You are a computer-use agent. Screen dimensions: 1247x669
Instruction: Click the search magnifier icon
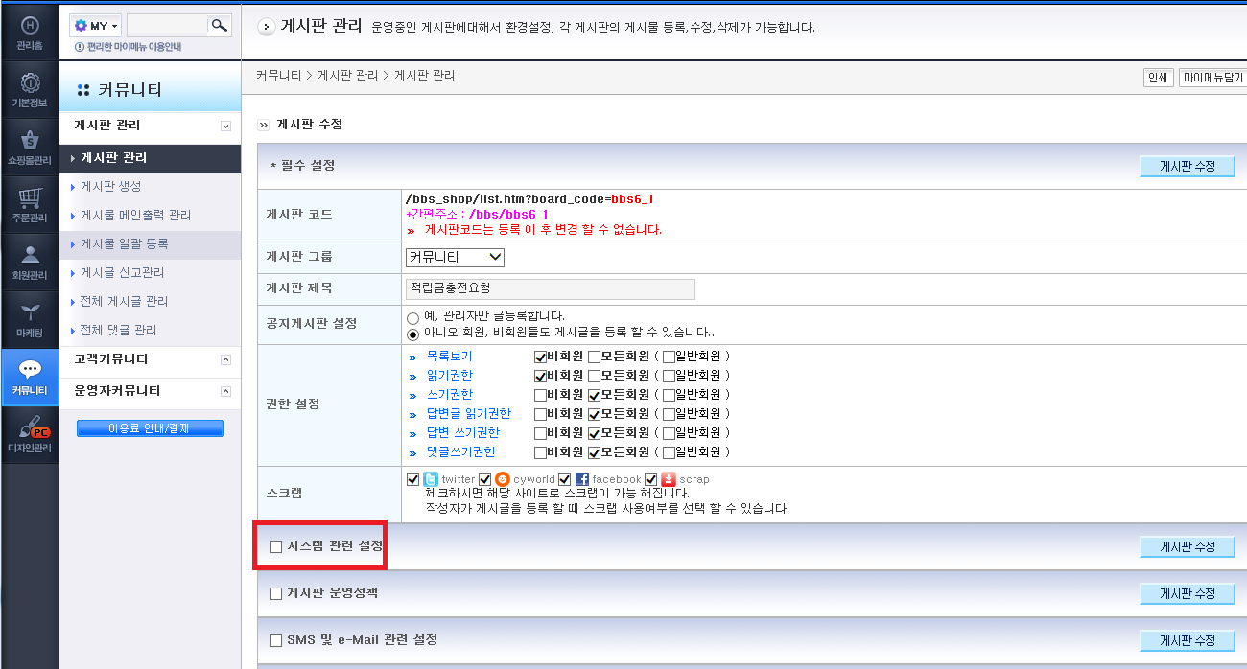click(x=220, y=26)
